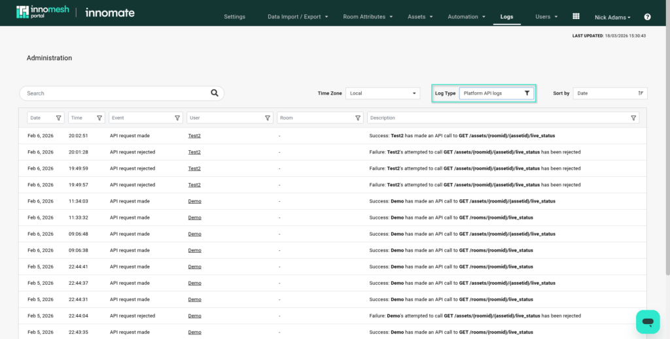Image resolution: width=670 pixels, height=339 pixels.
Task: Open the Log Type dropdown
Action: point(496,93)
